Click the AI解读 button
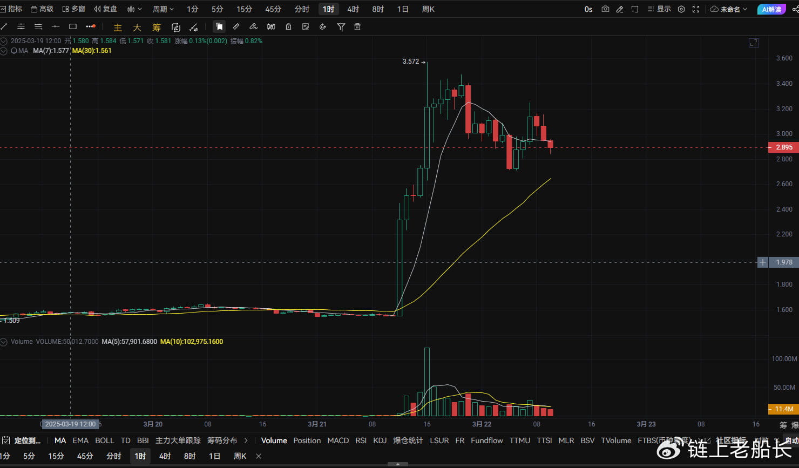 (x=771, y=9)
